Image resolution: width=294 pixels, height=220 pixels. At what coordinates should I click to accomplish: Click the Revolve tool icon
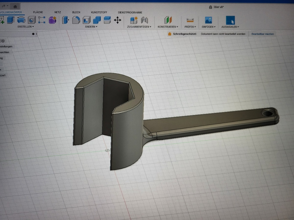coord(21,20)
